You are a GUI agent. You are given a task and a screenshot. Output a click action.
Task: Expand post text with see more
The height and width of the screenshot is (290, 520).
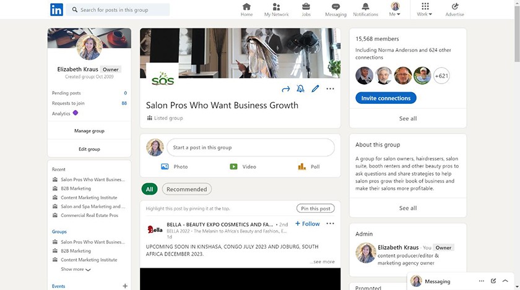click(x=323, y=262)
